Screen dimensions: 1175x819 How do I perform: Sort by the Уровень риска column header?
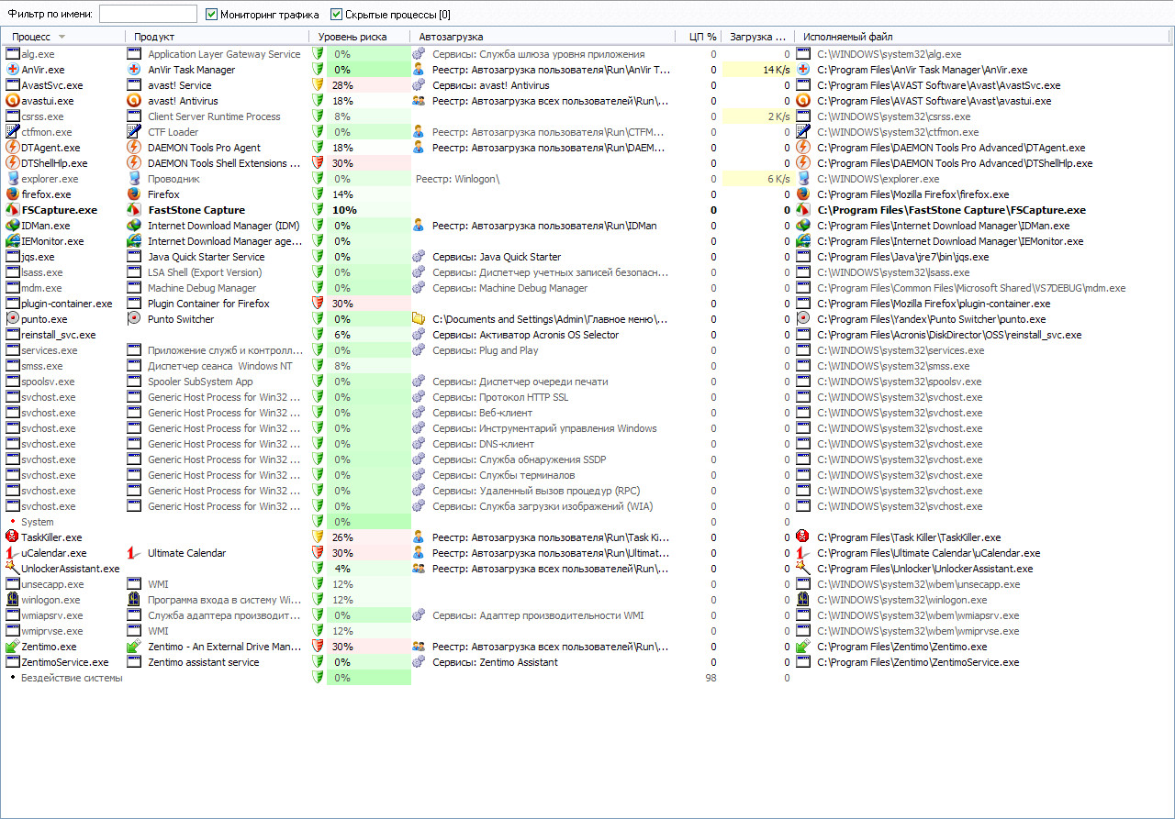[359, 37]
